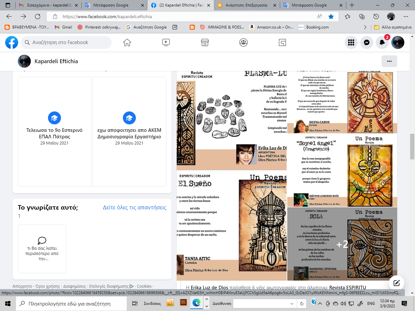Viewport: 415px width, 311px height.
Task: Click the Facebook logo icon
Action: (12, 42)
